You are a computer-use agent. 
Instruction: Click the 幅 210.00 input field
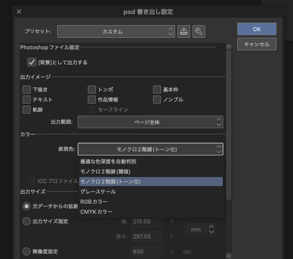pos(146,221)
